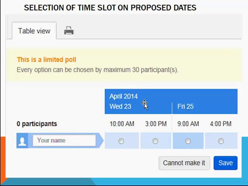Select the Wed 23 10:00 AM radio button

pos(121,141)
